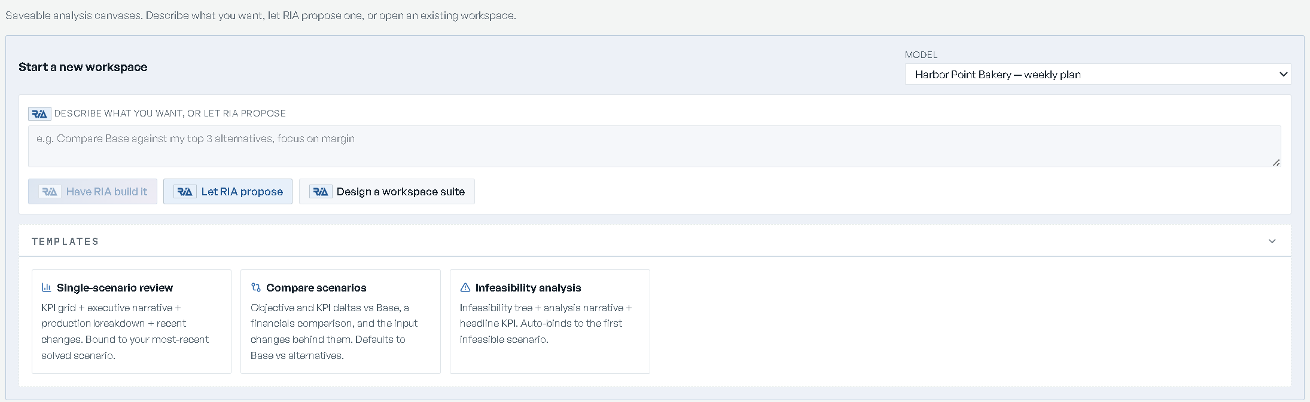Viewport: 1310px width, 402px height.
Task: Click the RIA icon inside Have RIA build it
Action: point(50,192)
